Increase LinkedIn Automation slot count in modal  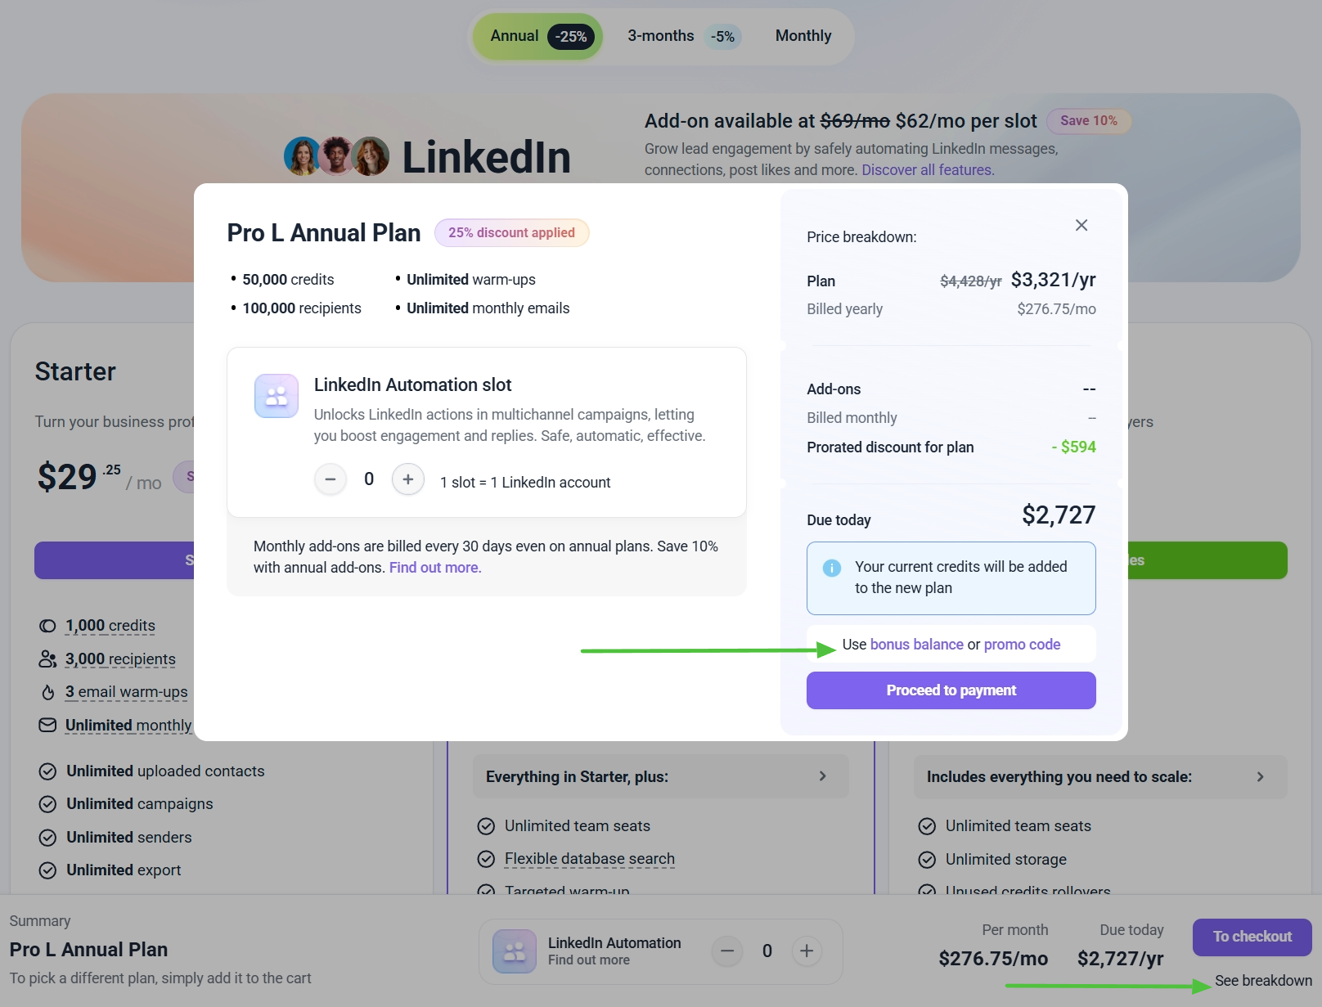[408, 479]
